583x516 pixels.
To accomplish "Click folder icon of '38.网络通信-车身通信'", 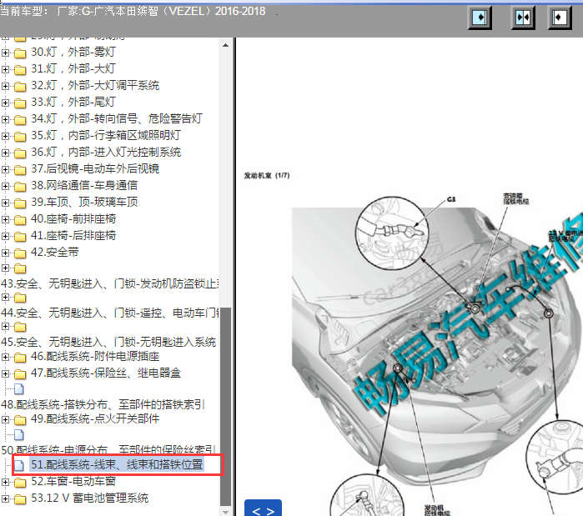I will coord(20,187).
